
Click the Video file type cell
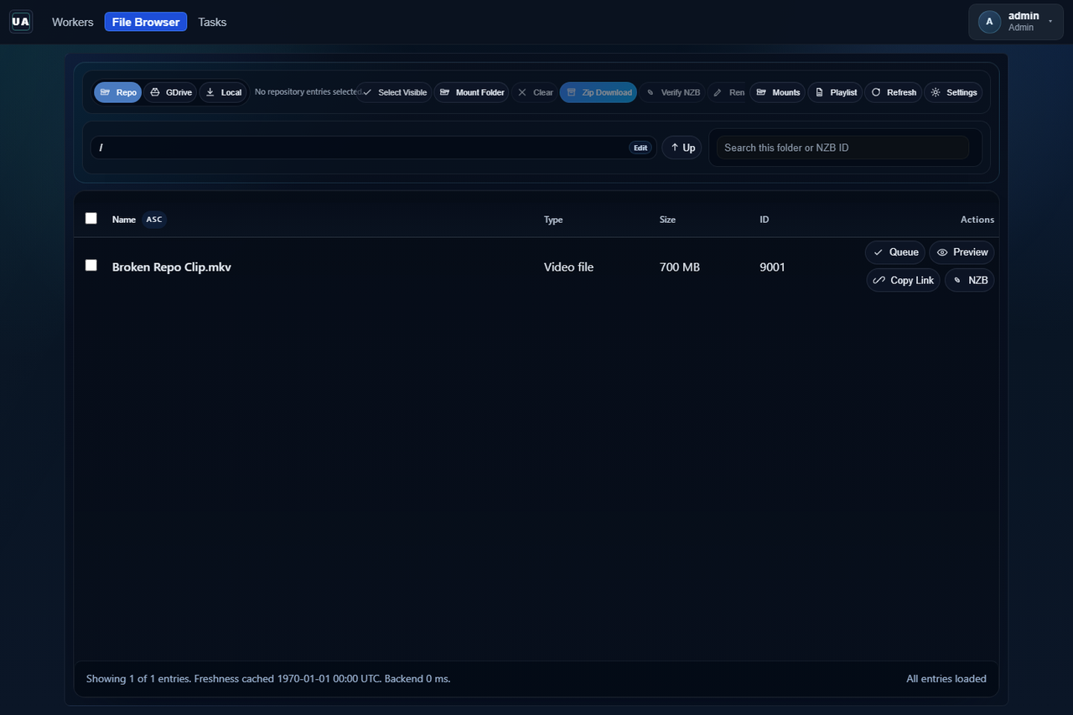568,267
